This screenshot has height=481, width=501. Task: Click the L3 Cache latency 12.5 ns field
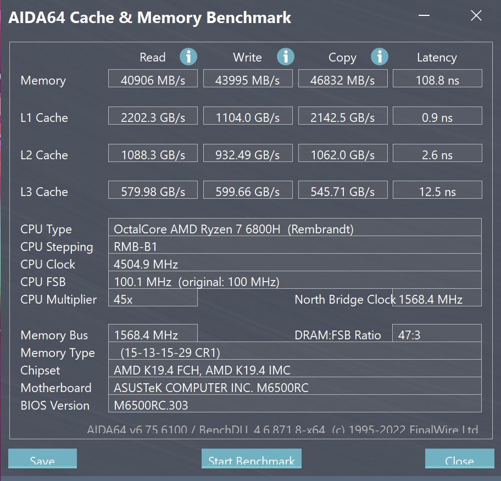coord(437,190)
